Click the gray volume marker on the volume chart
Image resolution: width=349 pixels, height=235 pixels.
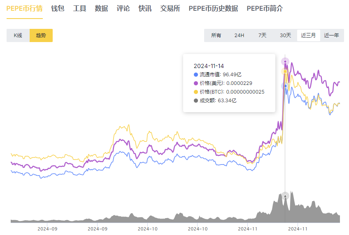click(285, 195)
